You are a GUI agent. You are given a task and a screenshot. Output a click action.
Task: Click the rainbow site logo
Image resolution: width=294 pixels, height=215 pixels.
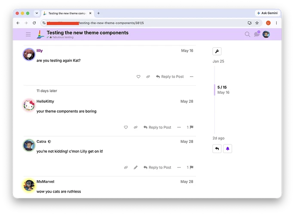[x=40, y=34]
